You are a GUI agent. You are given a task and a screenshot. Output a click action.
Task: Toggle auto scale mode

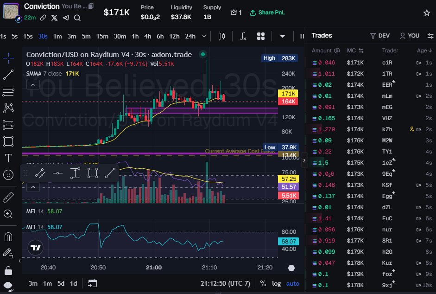pos(293,283)
